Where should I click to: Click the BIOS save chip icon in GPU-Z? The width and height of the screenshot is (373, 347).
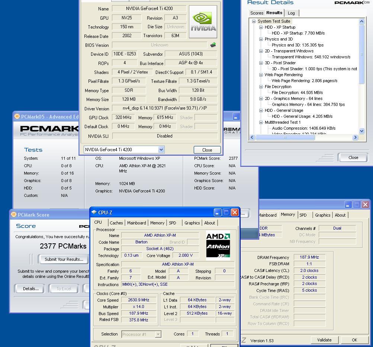[x=213, y=45]
